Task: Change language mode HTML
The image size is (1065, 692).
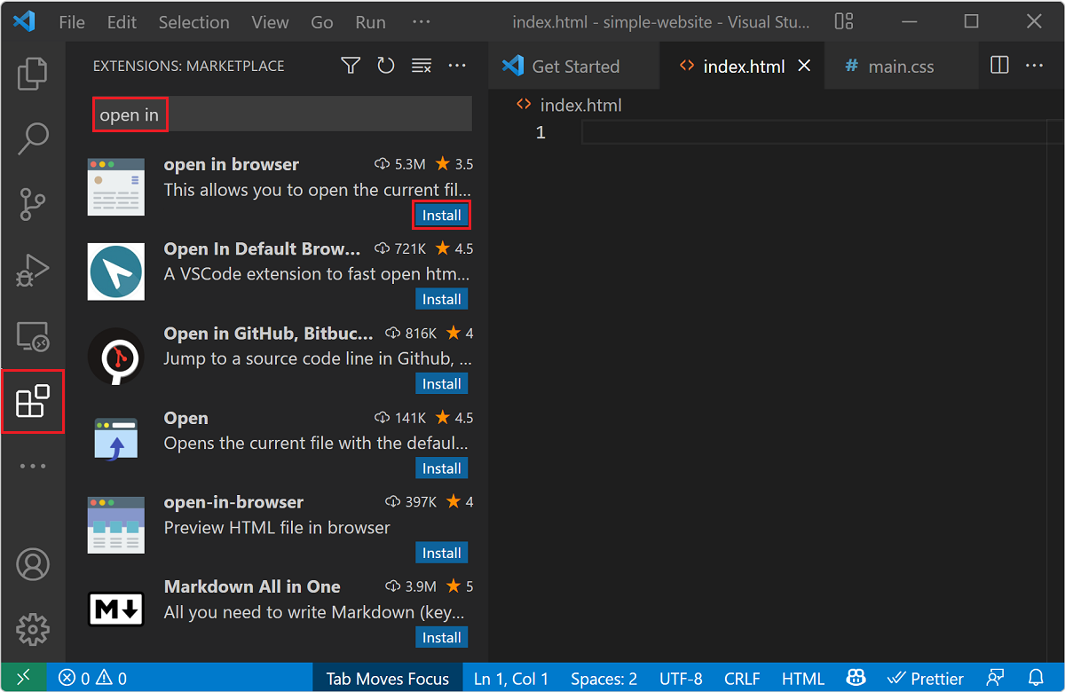Action: click(x=803, y=679)
